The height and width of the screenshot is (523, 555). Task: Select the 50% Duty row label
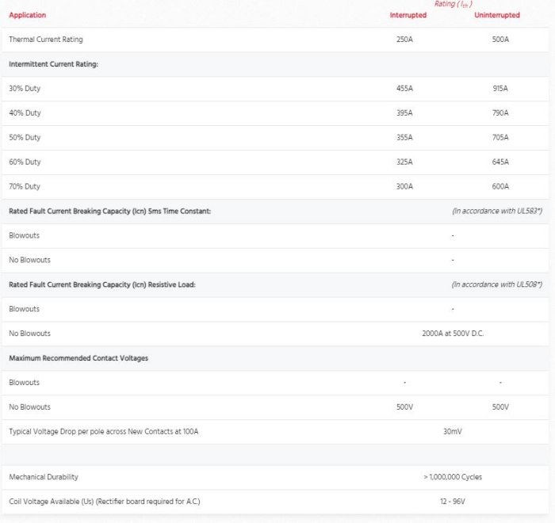pos(25,138)
